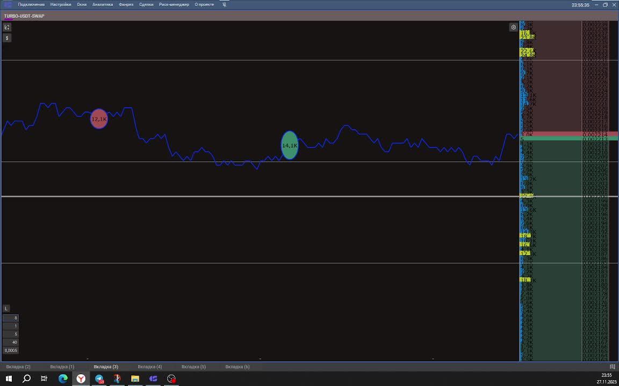The image size is (619, 386).
Task: Open the Подключения menu
Action: pos(31,5)
